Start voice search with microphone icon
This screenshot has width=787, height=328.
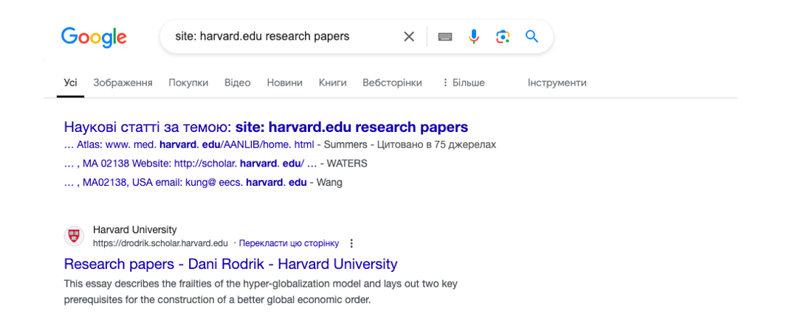point(474,37)
